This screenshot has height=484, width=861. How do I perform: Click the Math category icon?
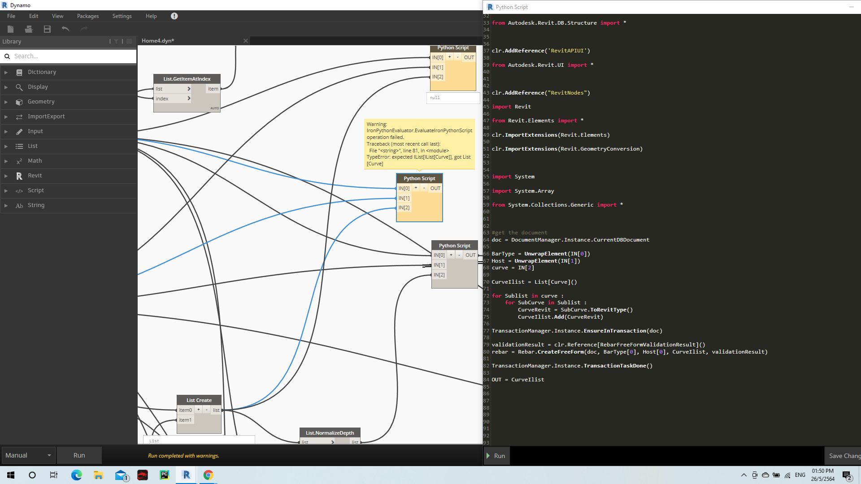coord(19,161)
